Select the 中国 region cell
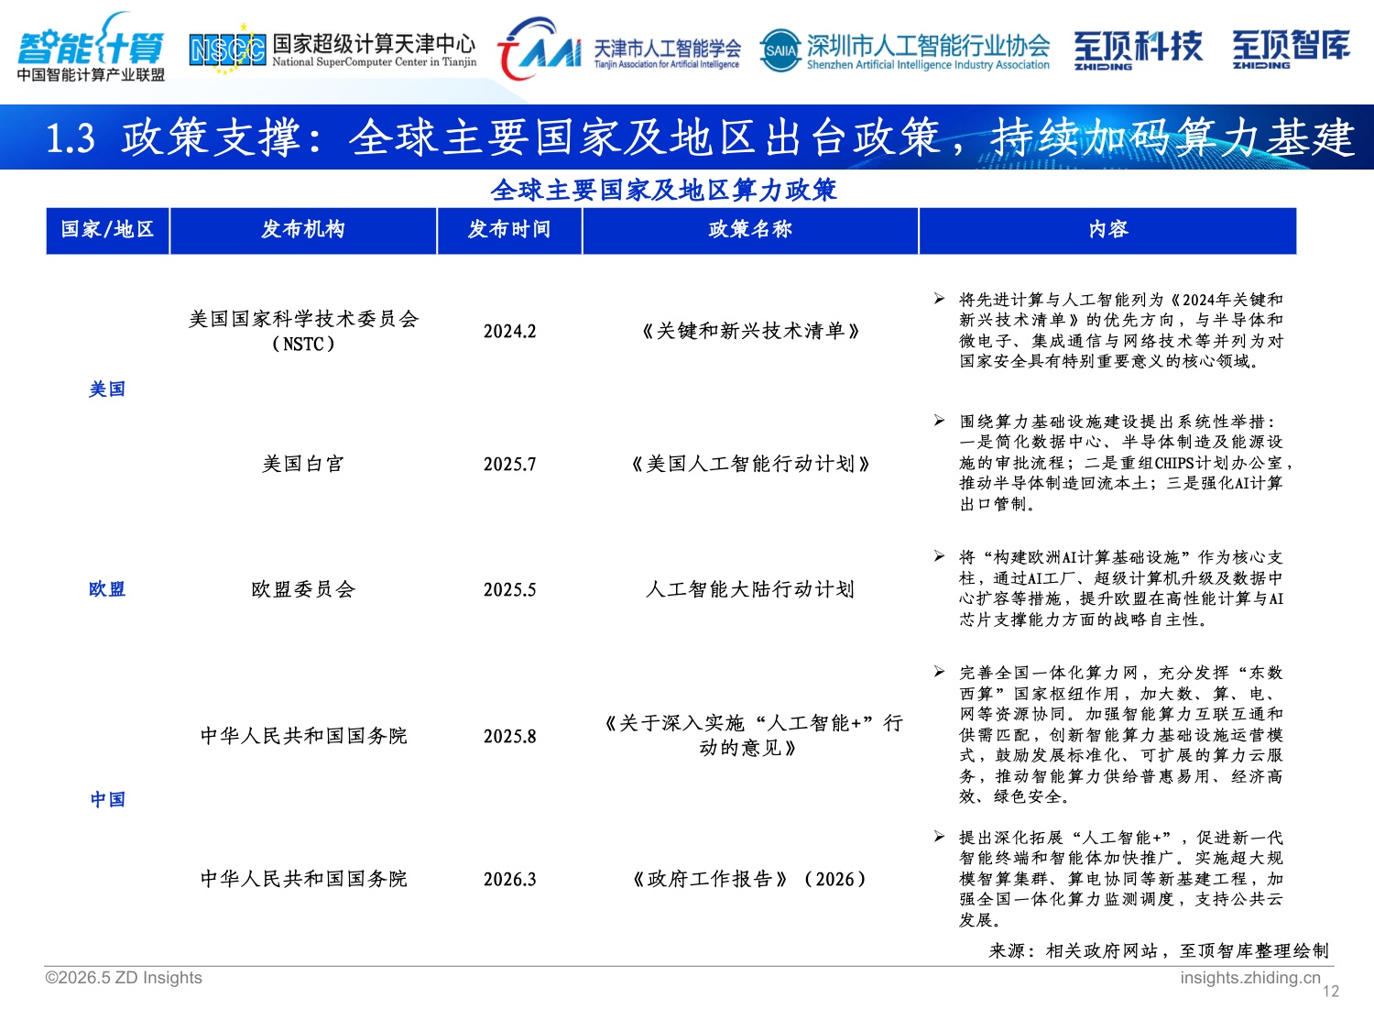Viewport: 1374px width, 1031px height. pyautogui.click(x=107, y=800)
